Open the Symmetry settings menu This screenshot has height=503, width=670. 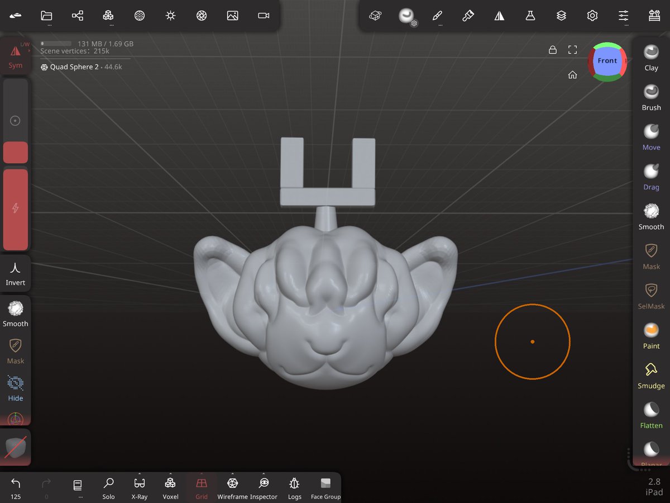click(499, 16)
